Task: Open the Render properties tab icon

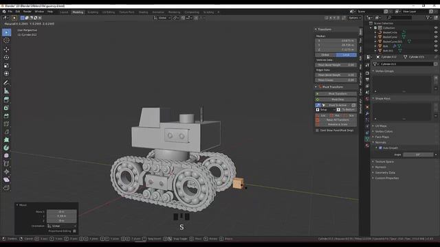Action: (367, 73)
